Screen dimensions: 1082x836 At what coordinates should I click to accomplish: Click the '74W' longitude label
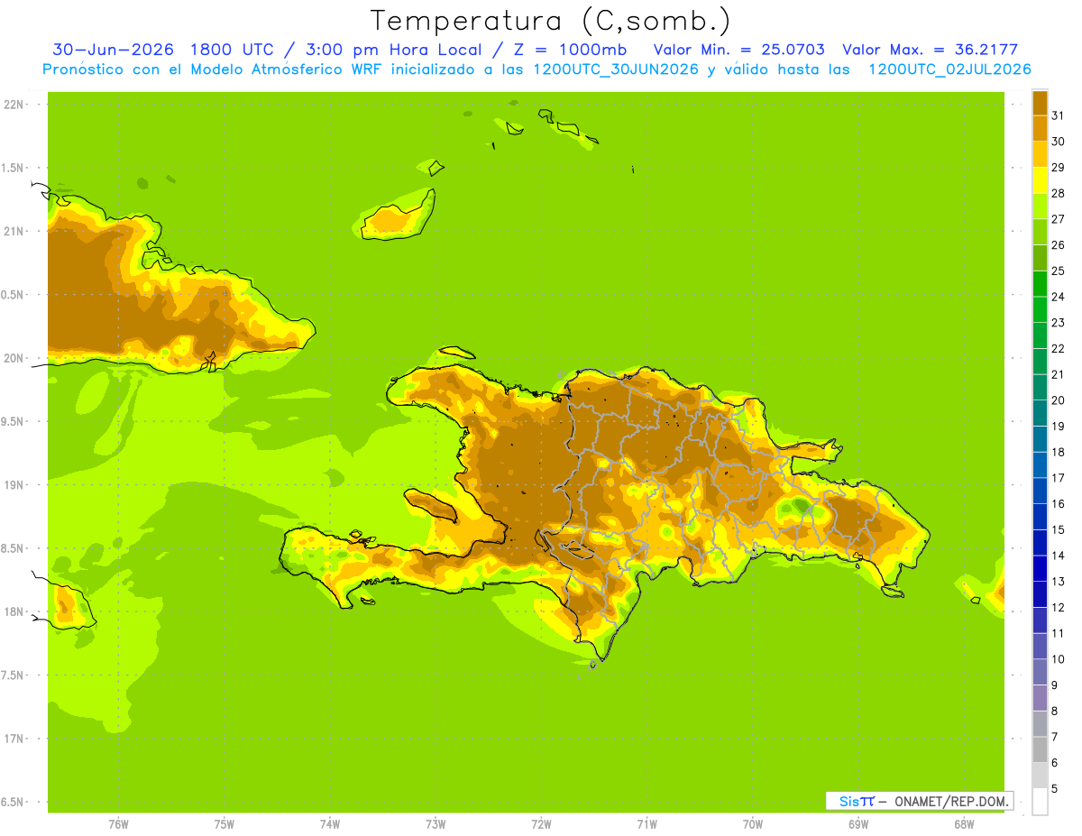pos(329,823)
